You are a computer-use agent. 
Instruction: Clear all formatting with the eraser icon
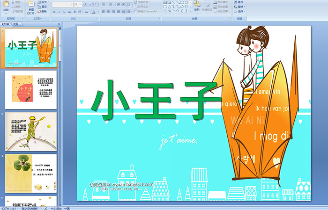[96, 4]
